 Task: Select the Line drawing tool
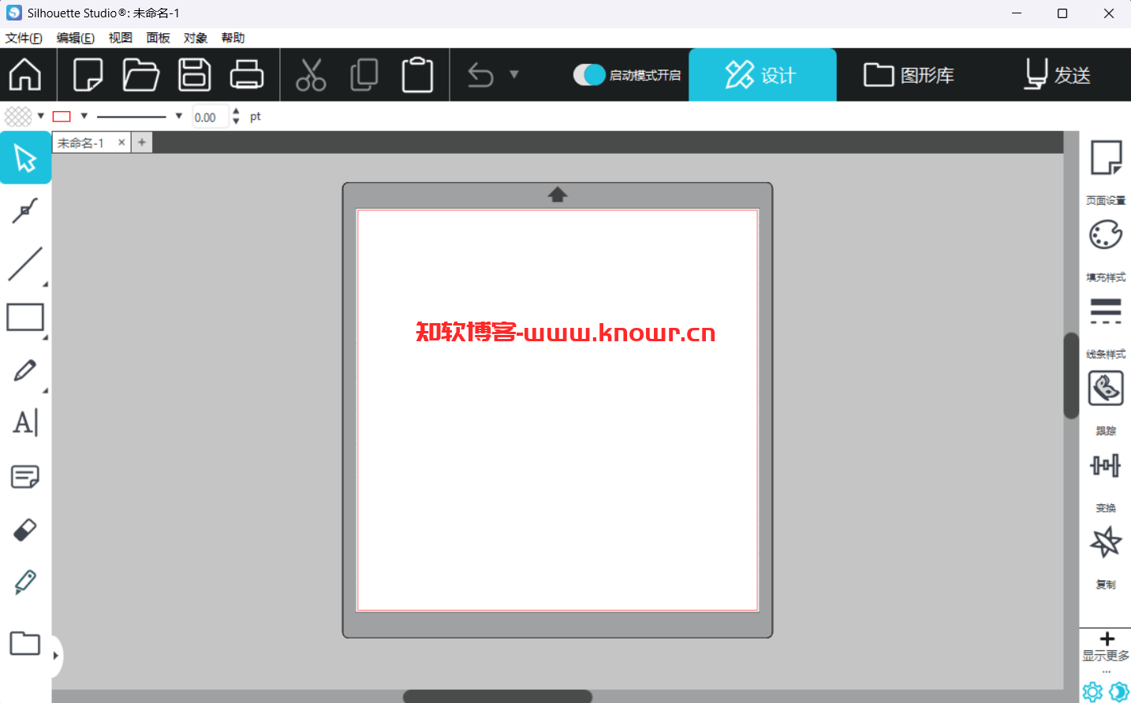[x=25, y=264]
